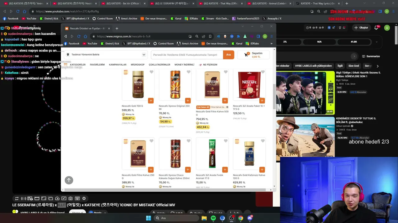Open the Big5 Türkiye video thumbnail
The width and height of the screenshot is (398, 223).
(x=305, y=93)
